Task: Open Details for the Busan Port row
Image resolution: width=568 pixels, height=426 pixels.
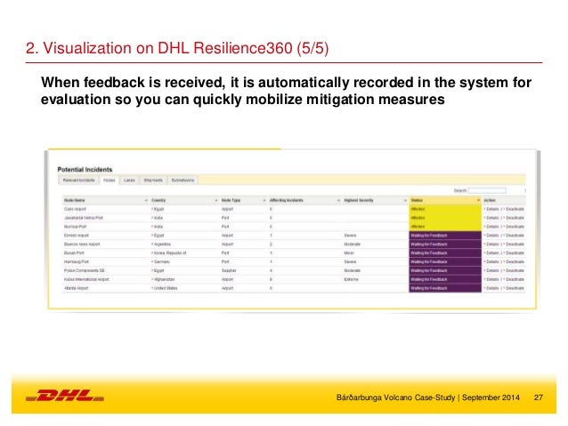Action: (x=492, y=253)
